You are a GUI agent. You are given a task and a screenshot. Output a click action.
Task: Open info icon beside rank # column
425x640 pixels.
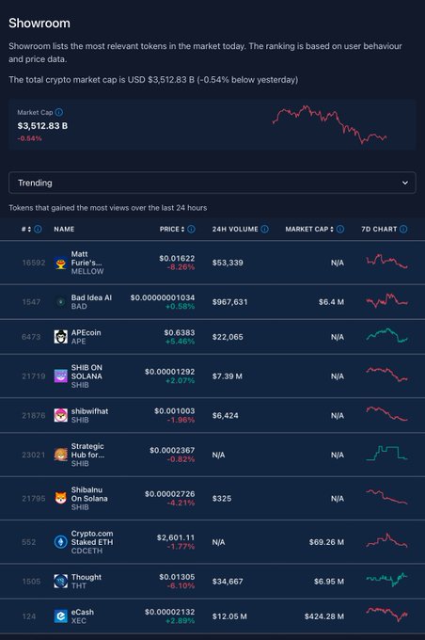[x=38, y=229]
